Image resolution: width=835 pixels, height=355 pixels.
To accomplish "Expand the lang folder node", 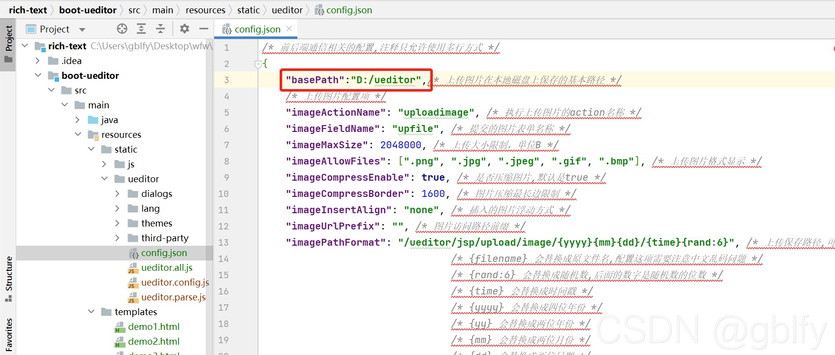I will pos(118,208).
